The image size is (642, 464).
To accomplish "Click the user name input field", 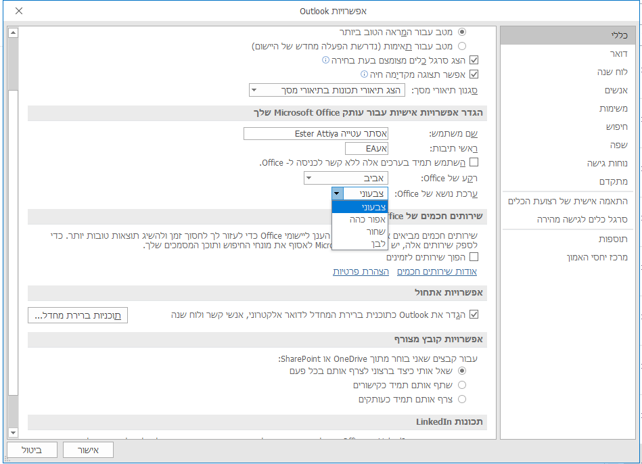I will point(316,133).
